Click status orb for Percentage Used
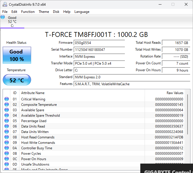The image size is (193, 173). tap(7, 121)
